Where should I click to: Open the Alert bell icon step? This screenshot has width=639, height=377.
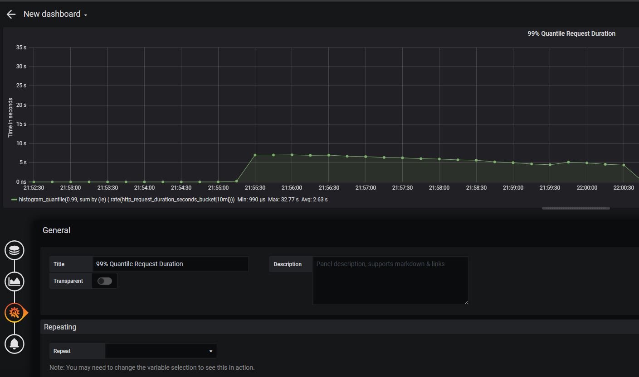pos(15,344)
